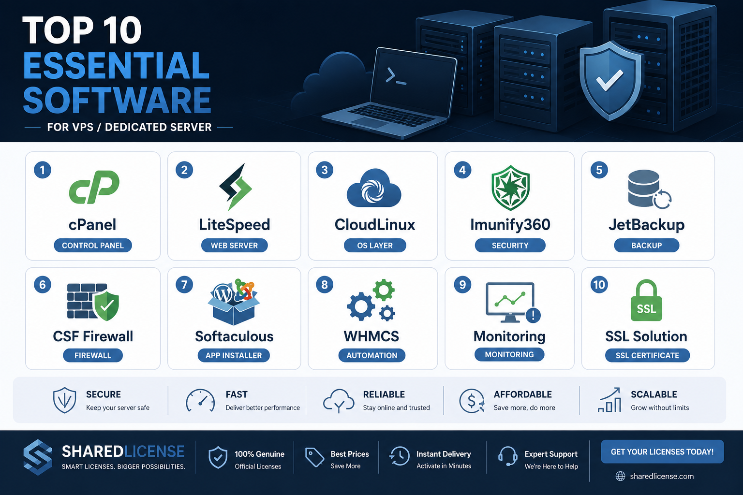743x495 pixels.
Task: Click the GET YOUR LICENSES TODAY button
Action: pyautogui.click(x=662, y=451)
